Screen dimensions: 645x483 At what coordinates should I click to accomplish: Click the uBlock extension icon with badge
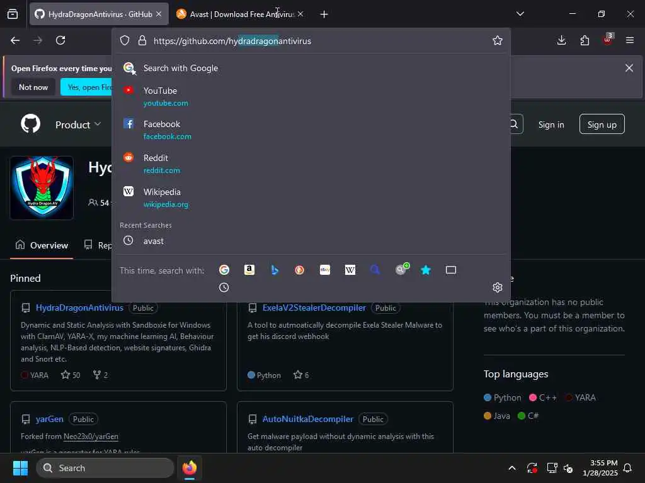click(x=608, y=40)
